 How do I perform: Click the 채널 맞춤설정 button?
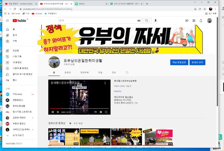coord(179,63)
